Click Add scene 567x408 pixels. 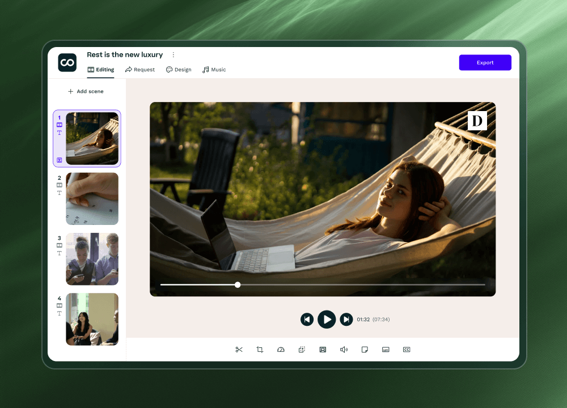point(86,91)
